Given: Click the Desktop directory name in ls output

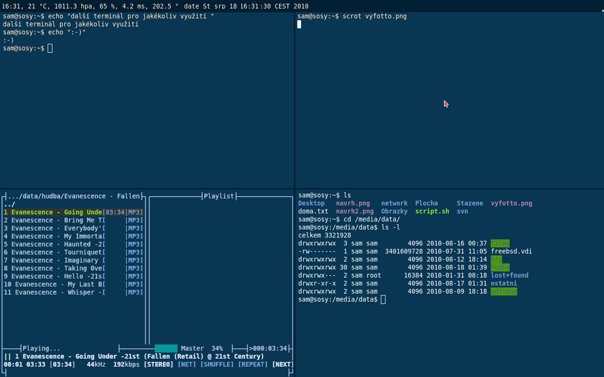Looking at the screenshot, I should click(x=311, y=203).
